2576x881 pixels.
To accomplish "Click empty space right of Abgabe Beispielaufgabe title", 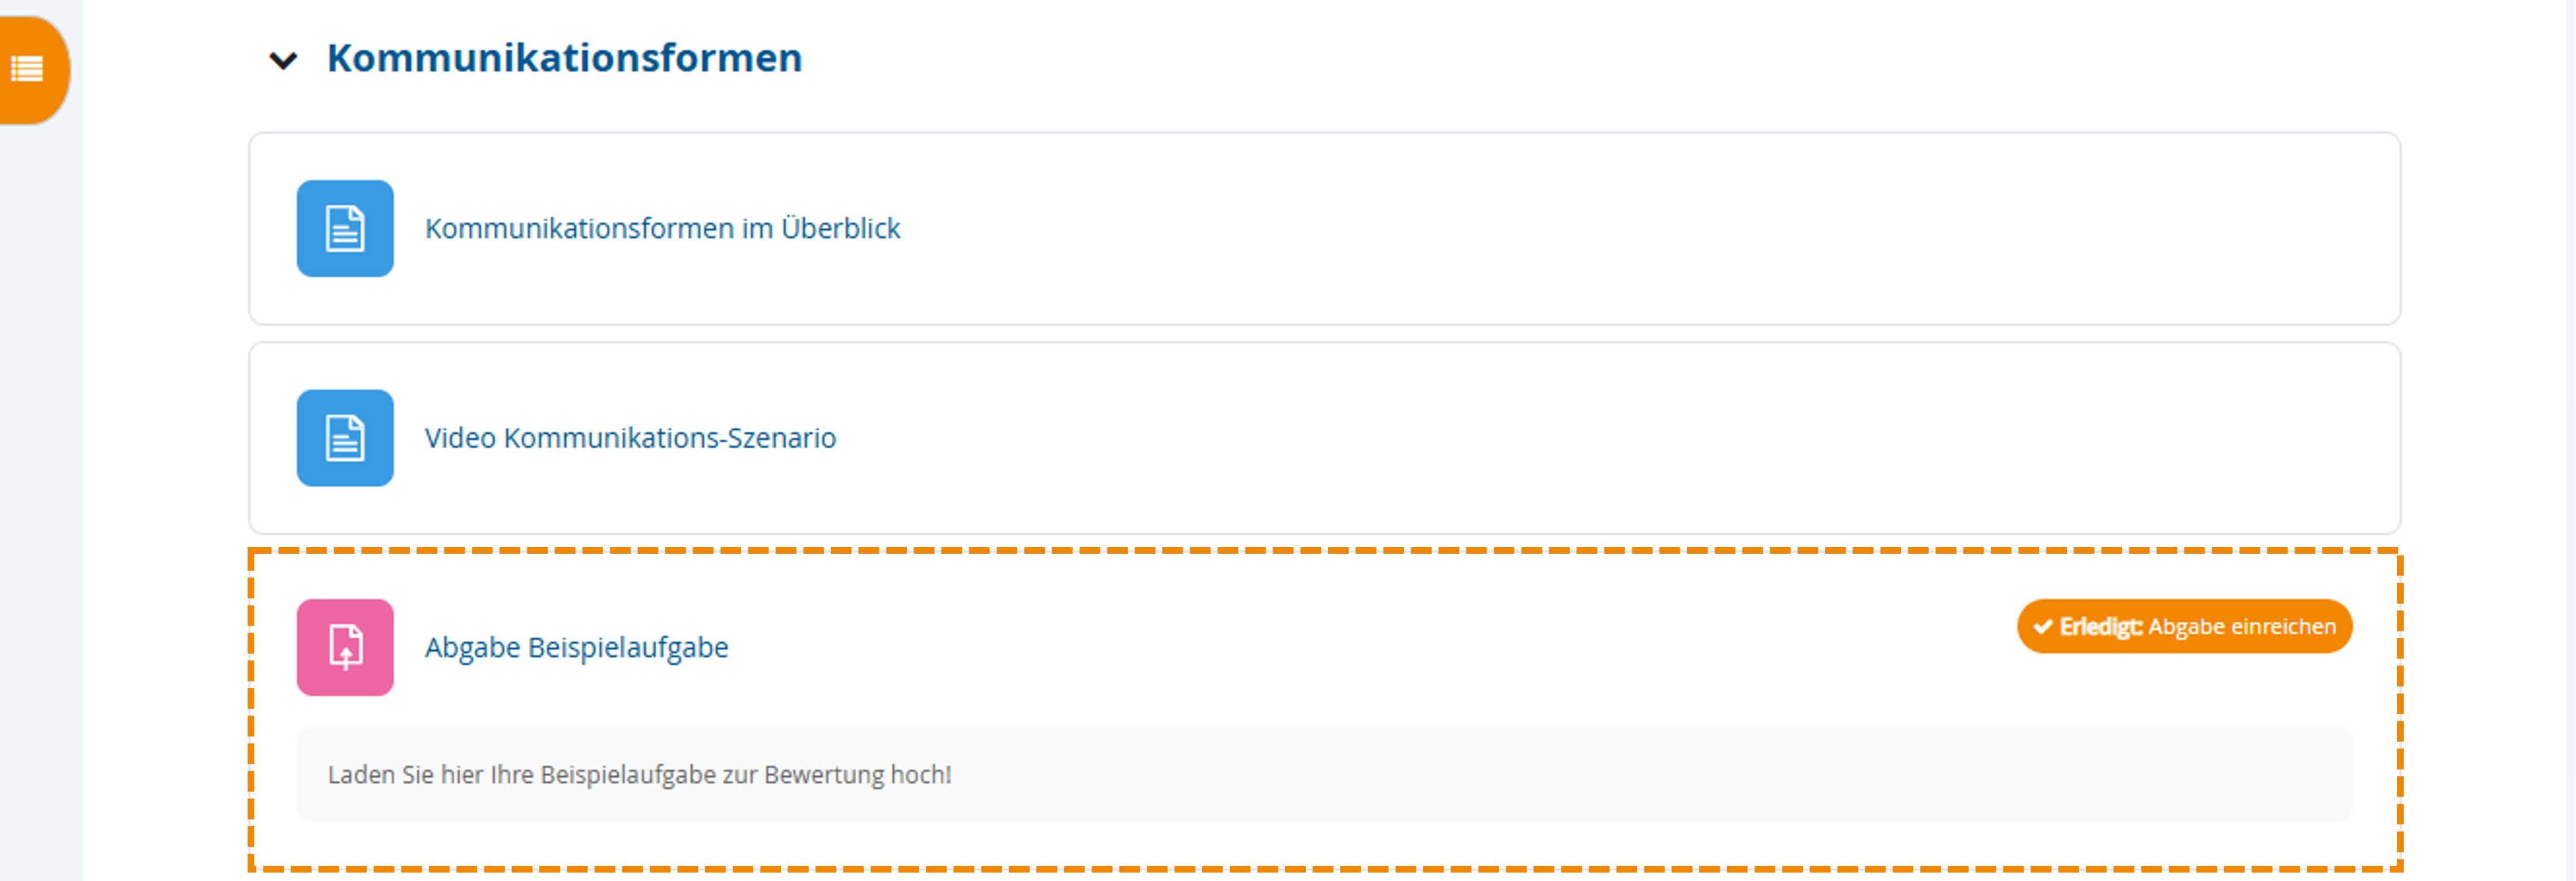I will [x=1300, y=648].
